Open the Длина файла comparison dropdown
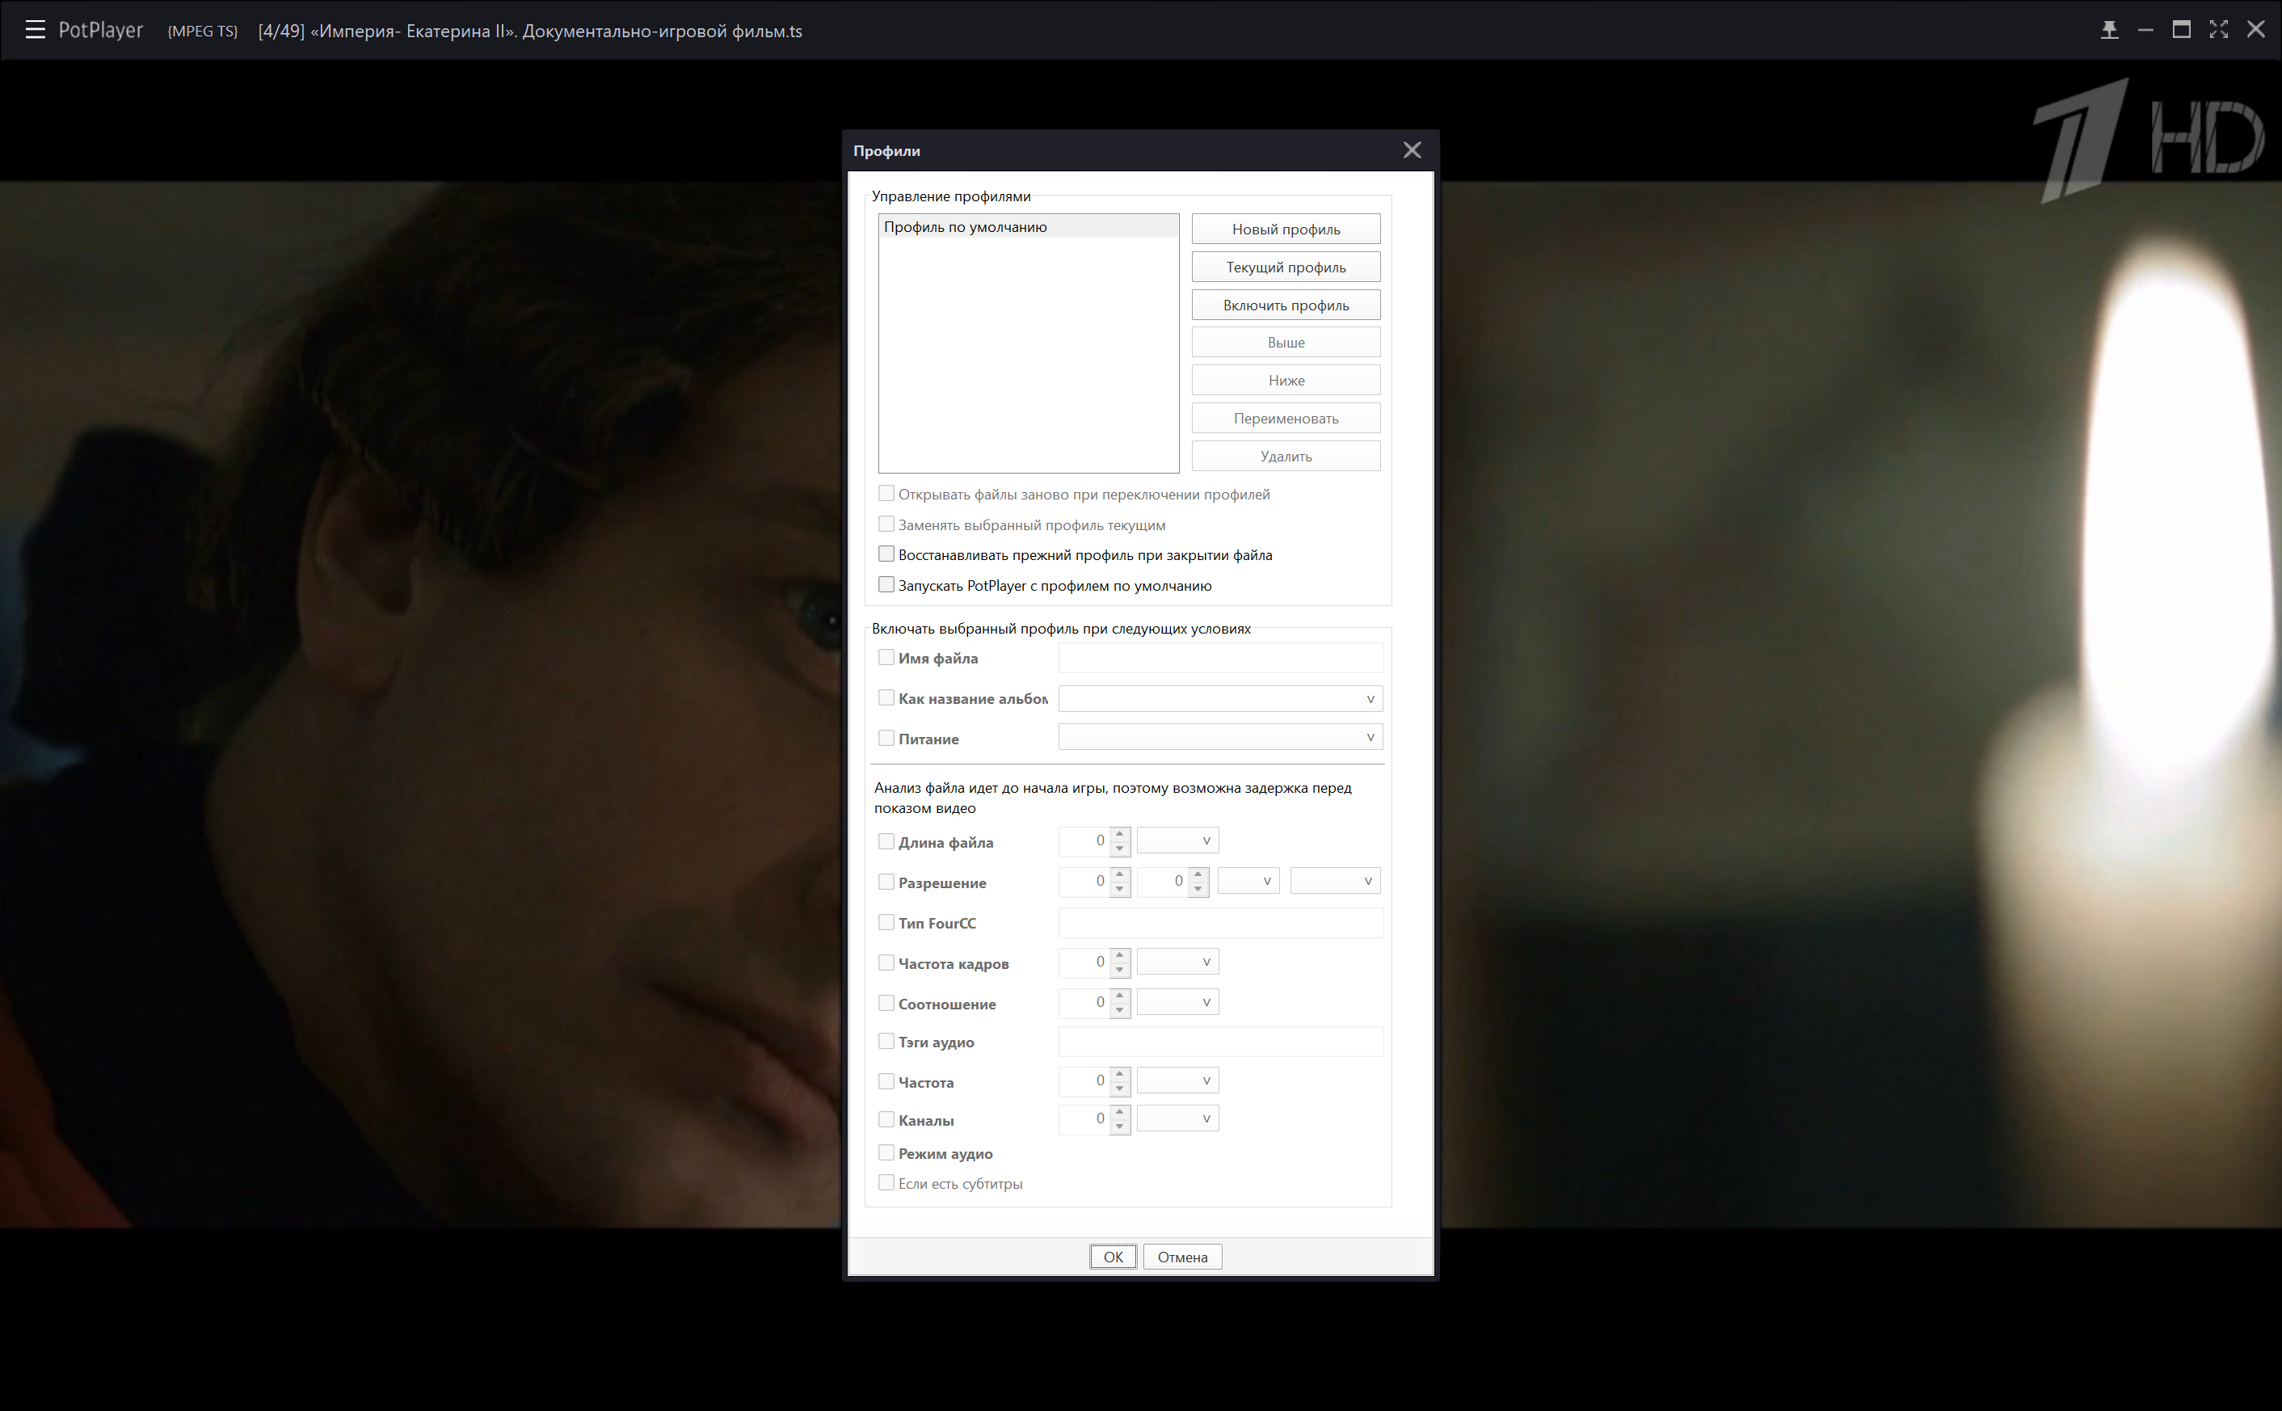 coord(1177,840)
